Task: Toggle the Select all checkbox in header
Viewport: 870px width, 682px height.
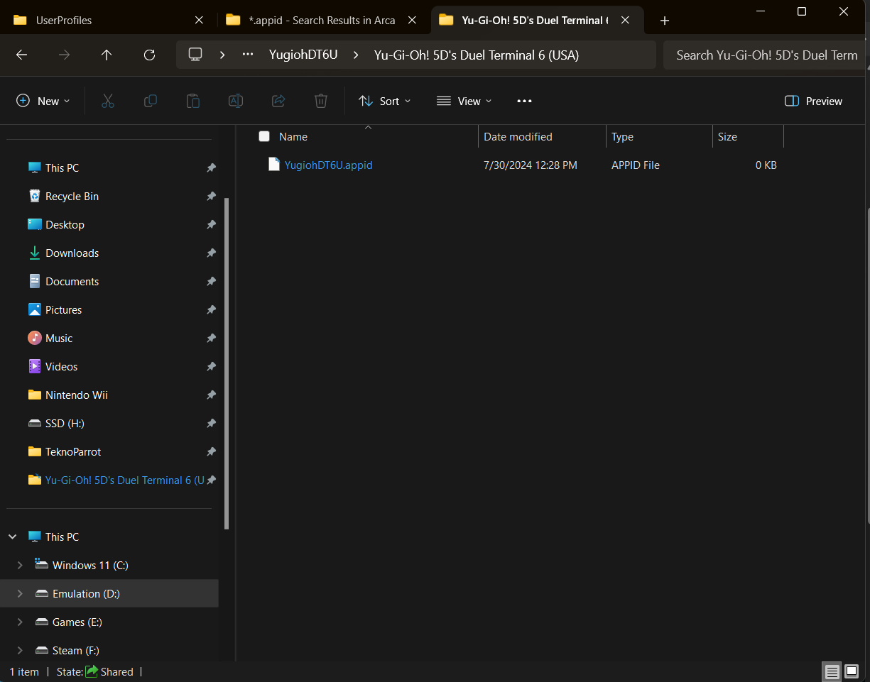Action: (x=264, y=136)
